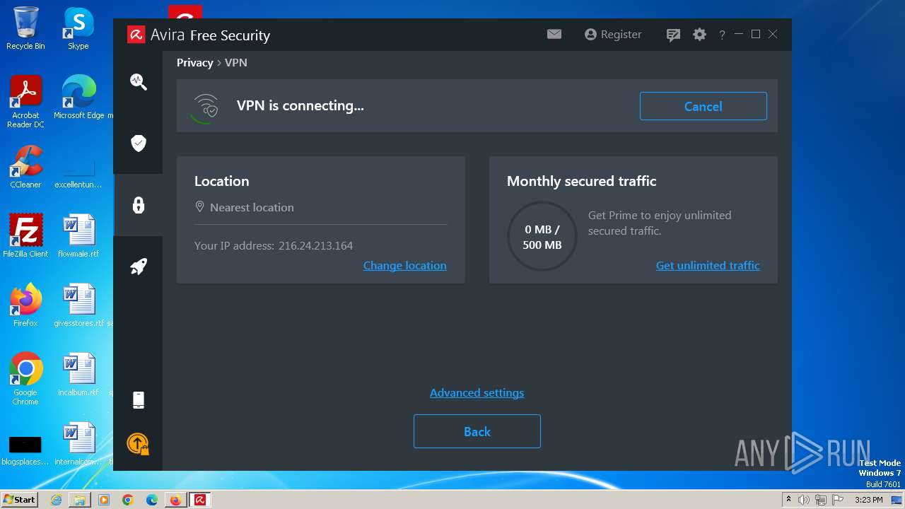The height and width of the screenshot is (509, 905).
Task: Select incalbum.rtf desktop file
Action: [78, 375]
